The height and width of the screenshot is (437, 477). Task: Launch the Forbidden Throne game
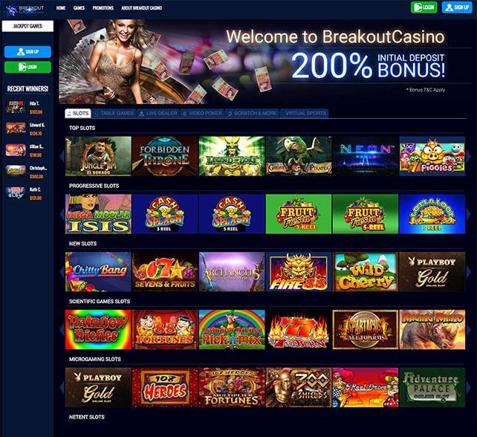(x=165, y=156)
